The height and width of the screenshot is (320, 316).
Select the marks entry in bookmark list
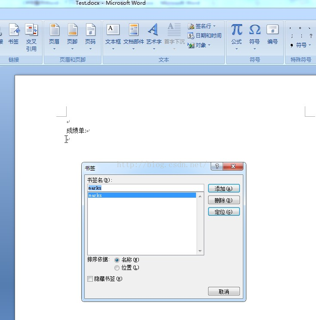coord(142,195)
